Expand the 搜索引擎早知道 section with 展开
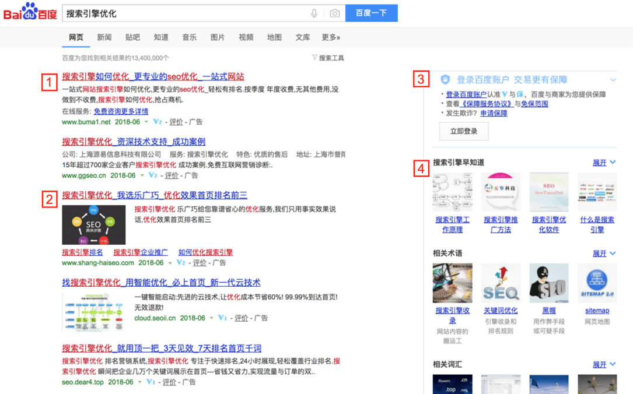The width and height of the screenshot is (633, 394). tap(604, 163)
